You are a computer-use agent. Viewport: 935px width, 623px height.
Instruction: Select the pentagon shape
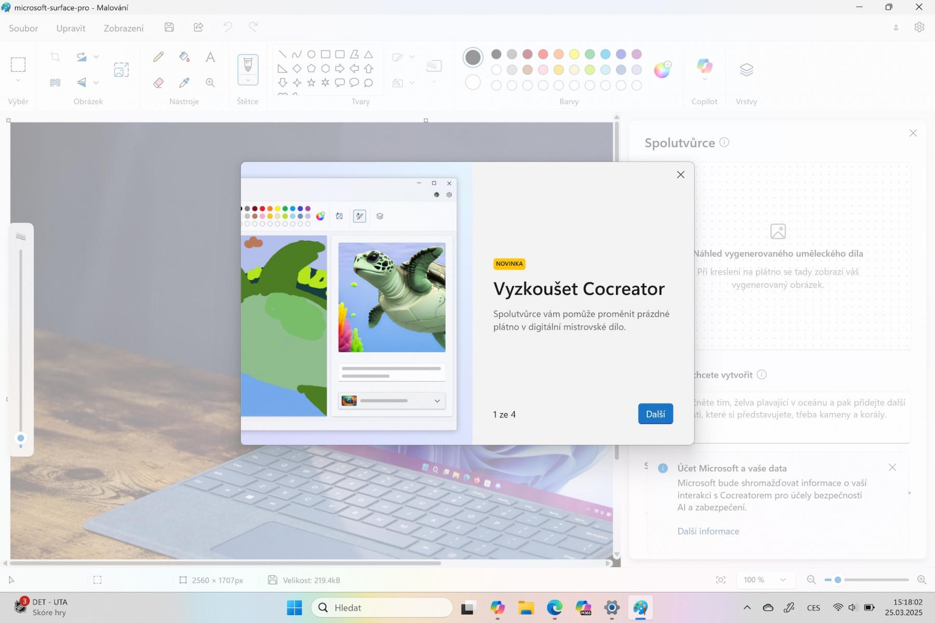tap(311, 69)
